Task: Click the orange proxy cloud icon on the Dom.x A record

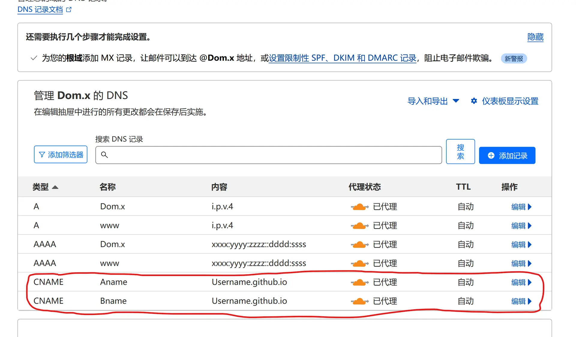Action: tap(359, 206)
